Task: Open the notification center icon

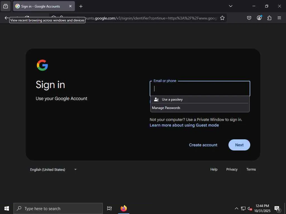Action: point(277,208)
